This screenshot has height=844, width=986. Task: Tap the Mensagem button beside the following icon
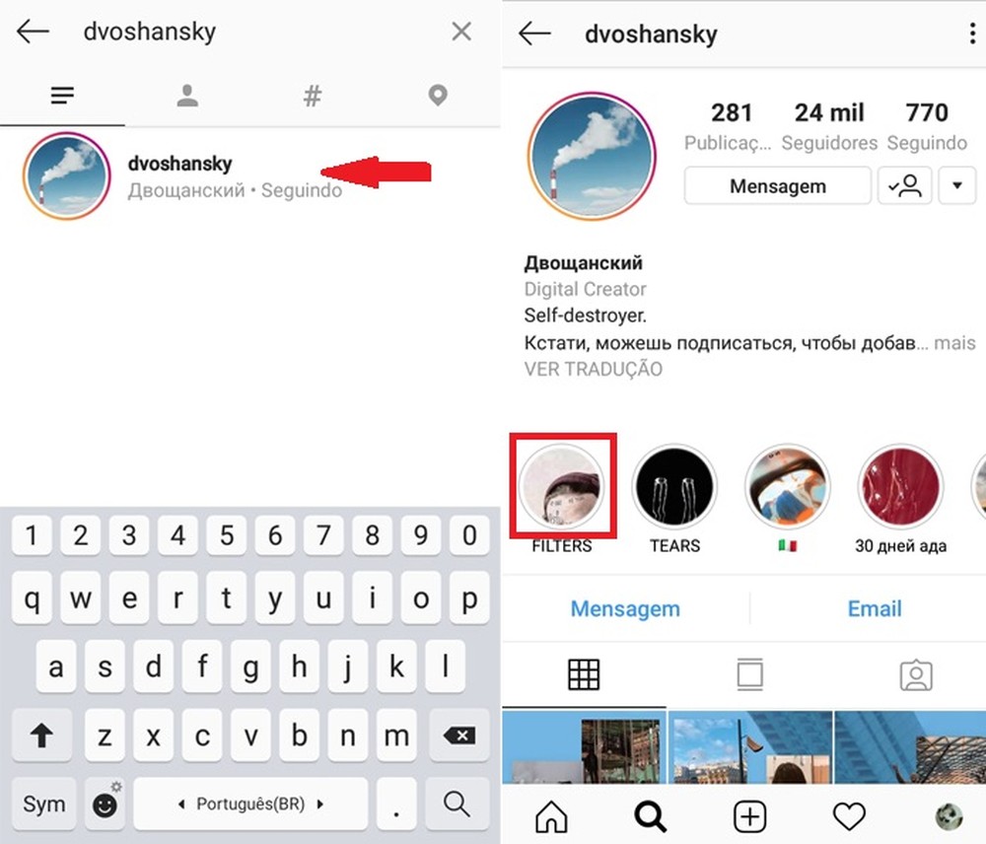778,186
